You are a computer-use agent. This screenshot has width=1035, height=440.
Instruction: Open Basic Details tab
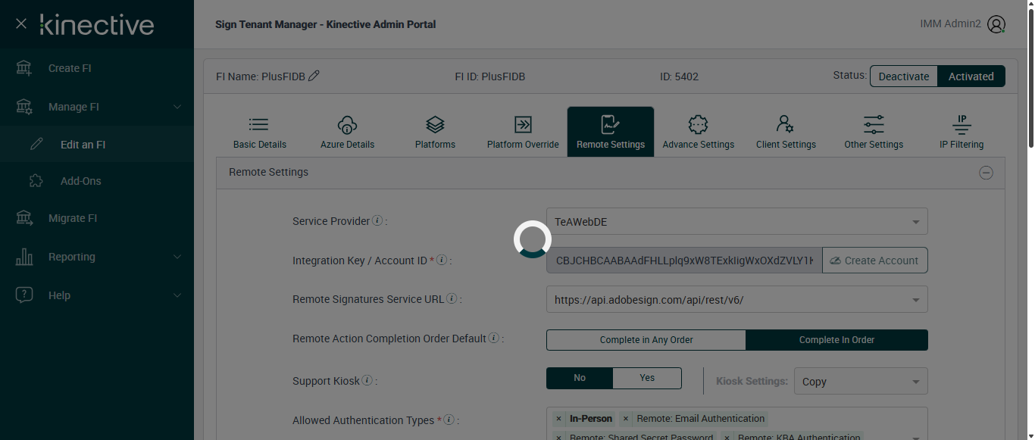coord(259,132)
